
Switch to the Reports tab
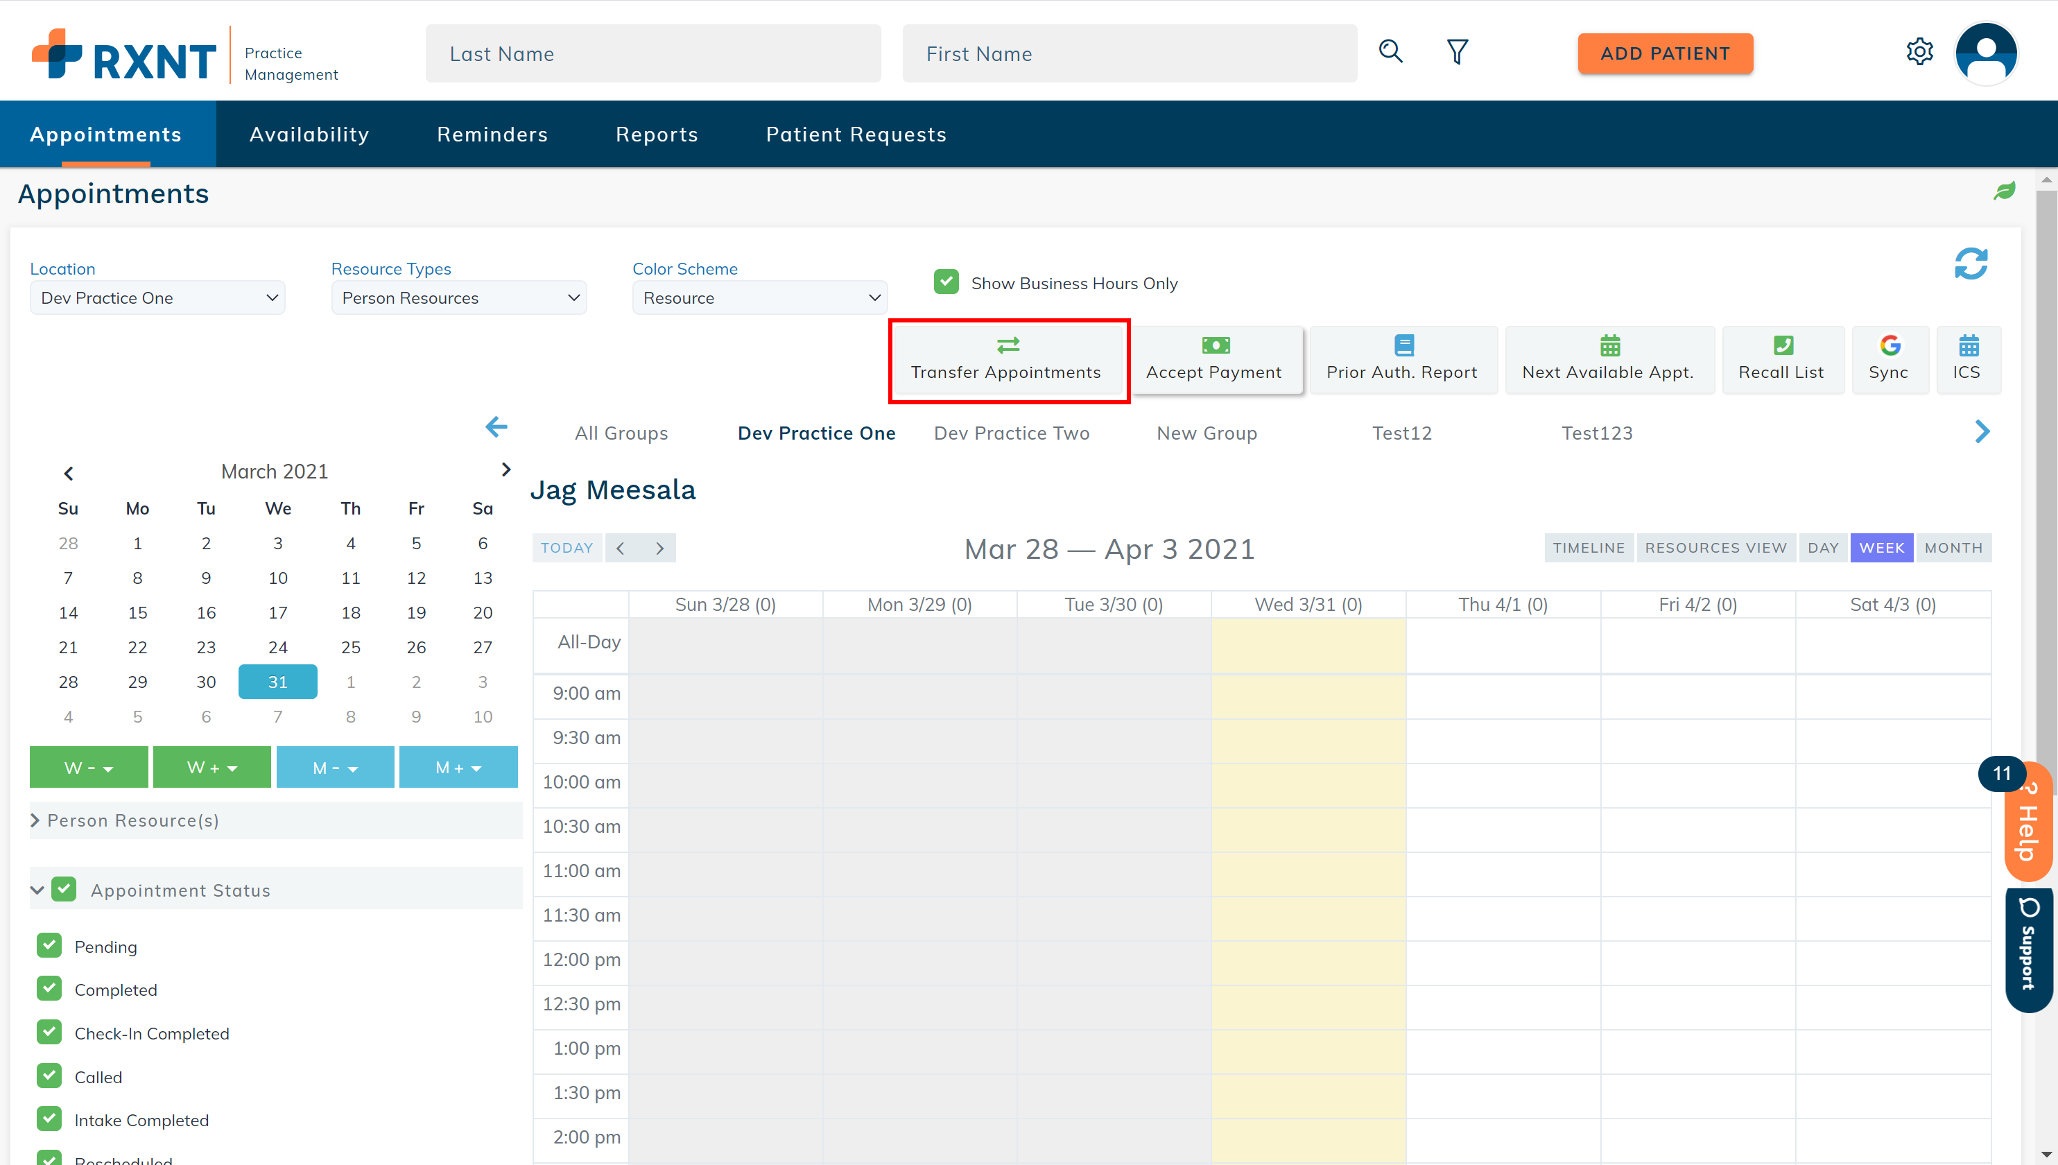click(657, 135)
